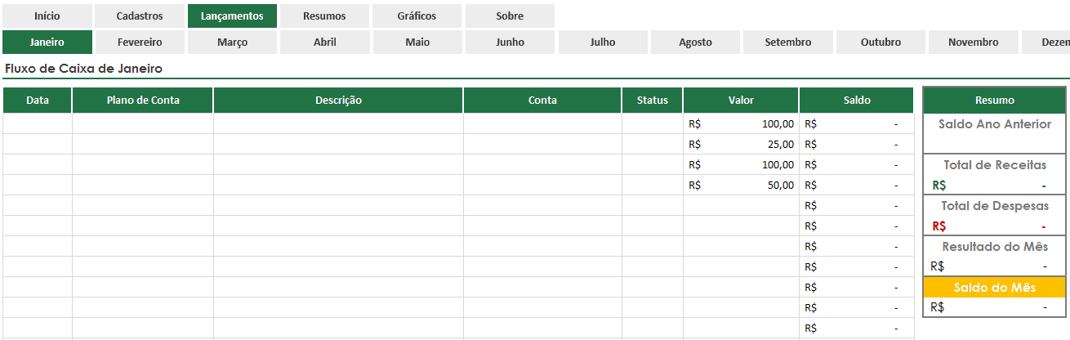Screen dimensions: 1070x340
Task: Open the Gráficos tab
Action: click(417, 16)
